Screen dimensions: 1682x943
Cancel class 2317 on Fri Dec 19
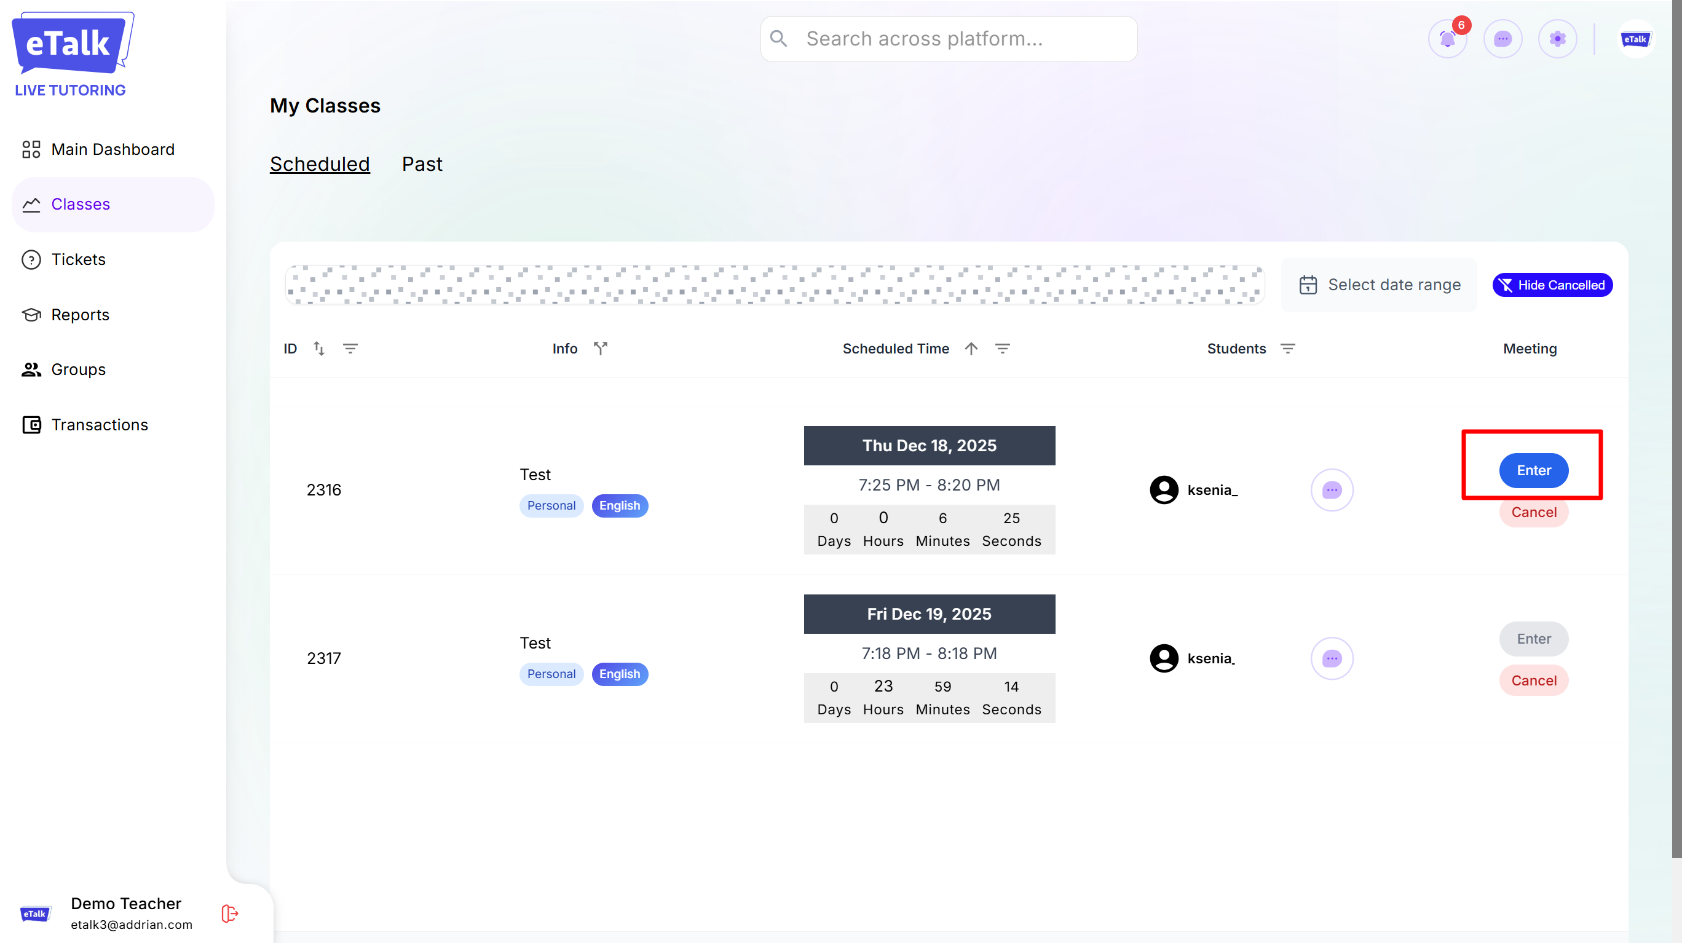point(1533,681)
